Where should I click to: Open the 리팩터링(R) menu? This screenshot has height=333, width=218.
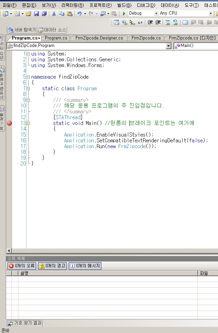point(72,5)
